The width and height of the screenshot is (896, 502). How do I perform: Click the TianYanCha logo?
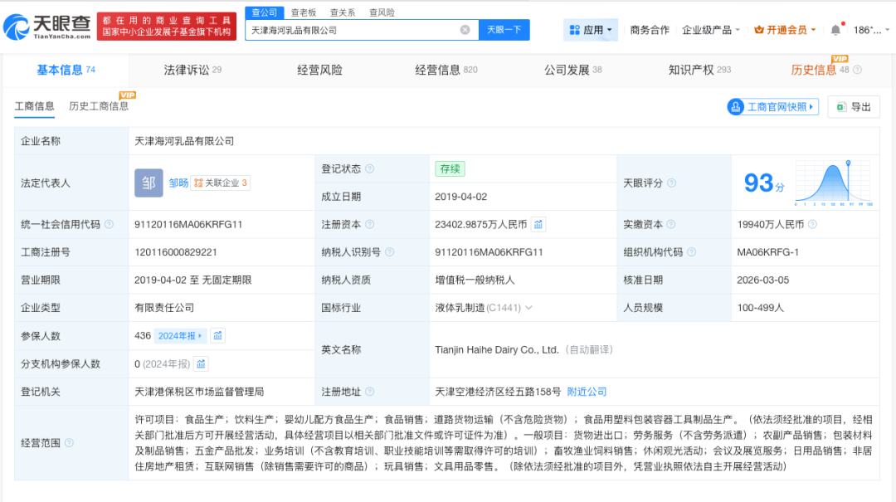(46, 27)
